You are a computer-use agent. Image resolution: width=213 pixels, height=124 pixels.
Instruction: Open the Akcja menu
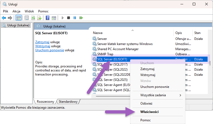point(16,11)
